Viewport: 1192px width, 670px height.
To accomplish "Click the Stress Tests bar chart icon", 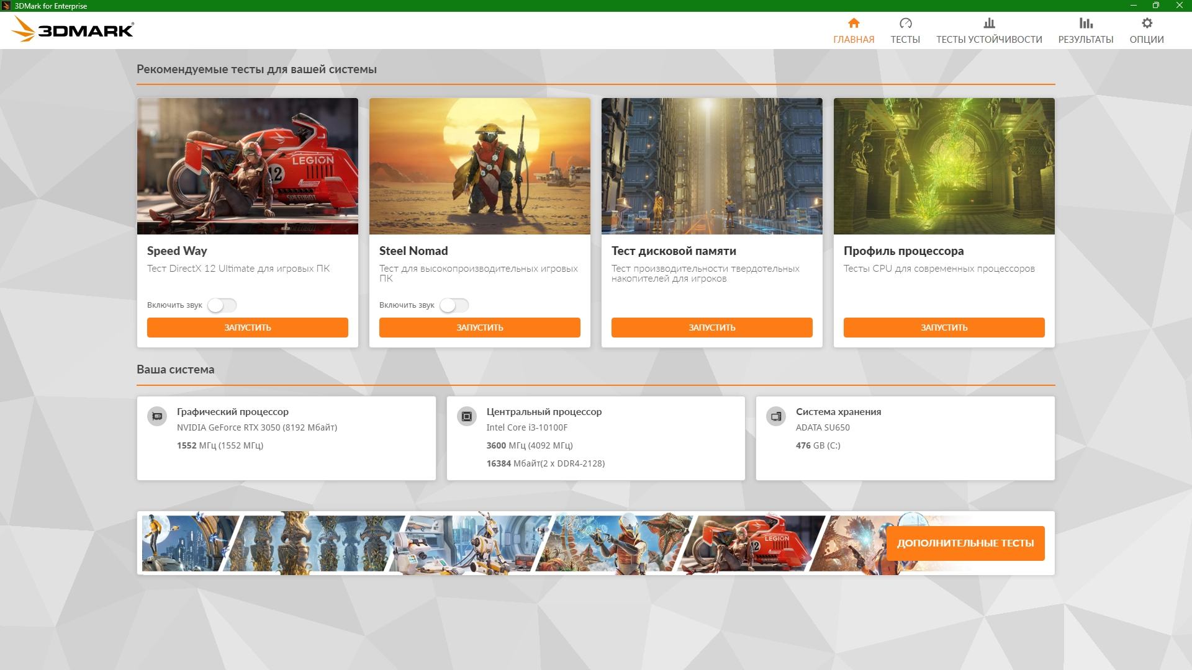I will click(x=989, y=23).
